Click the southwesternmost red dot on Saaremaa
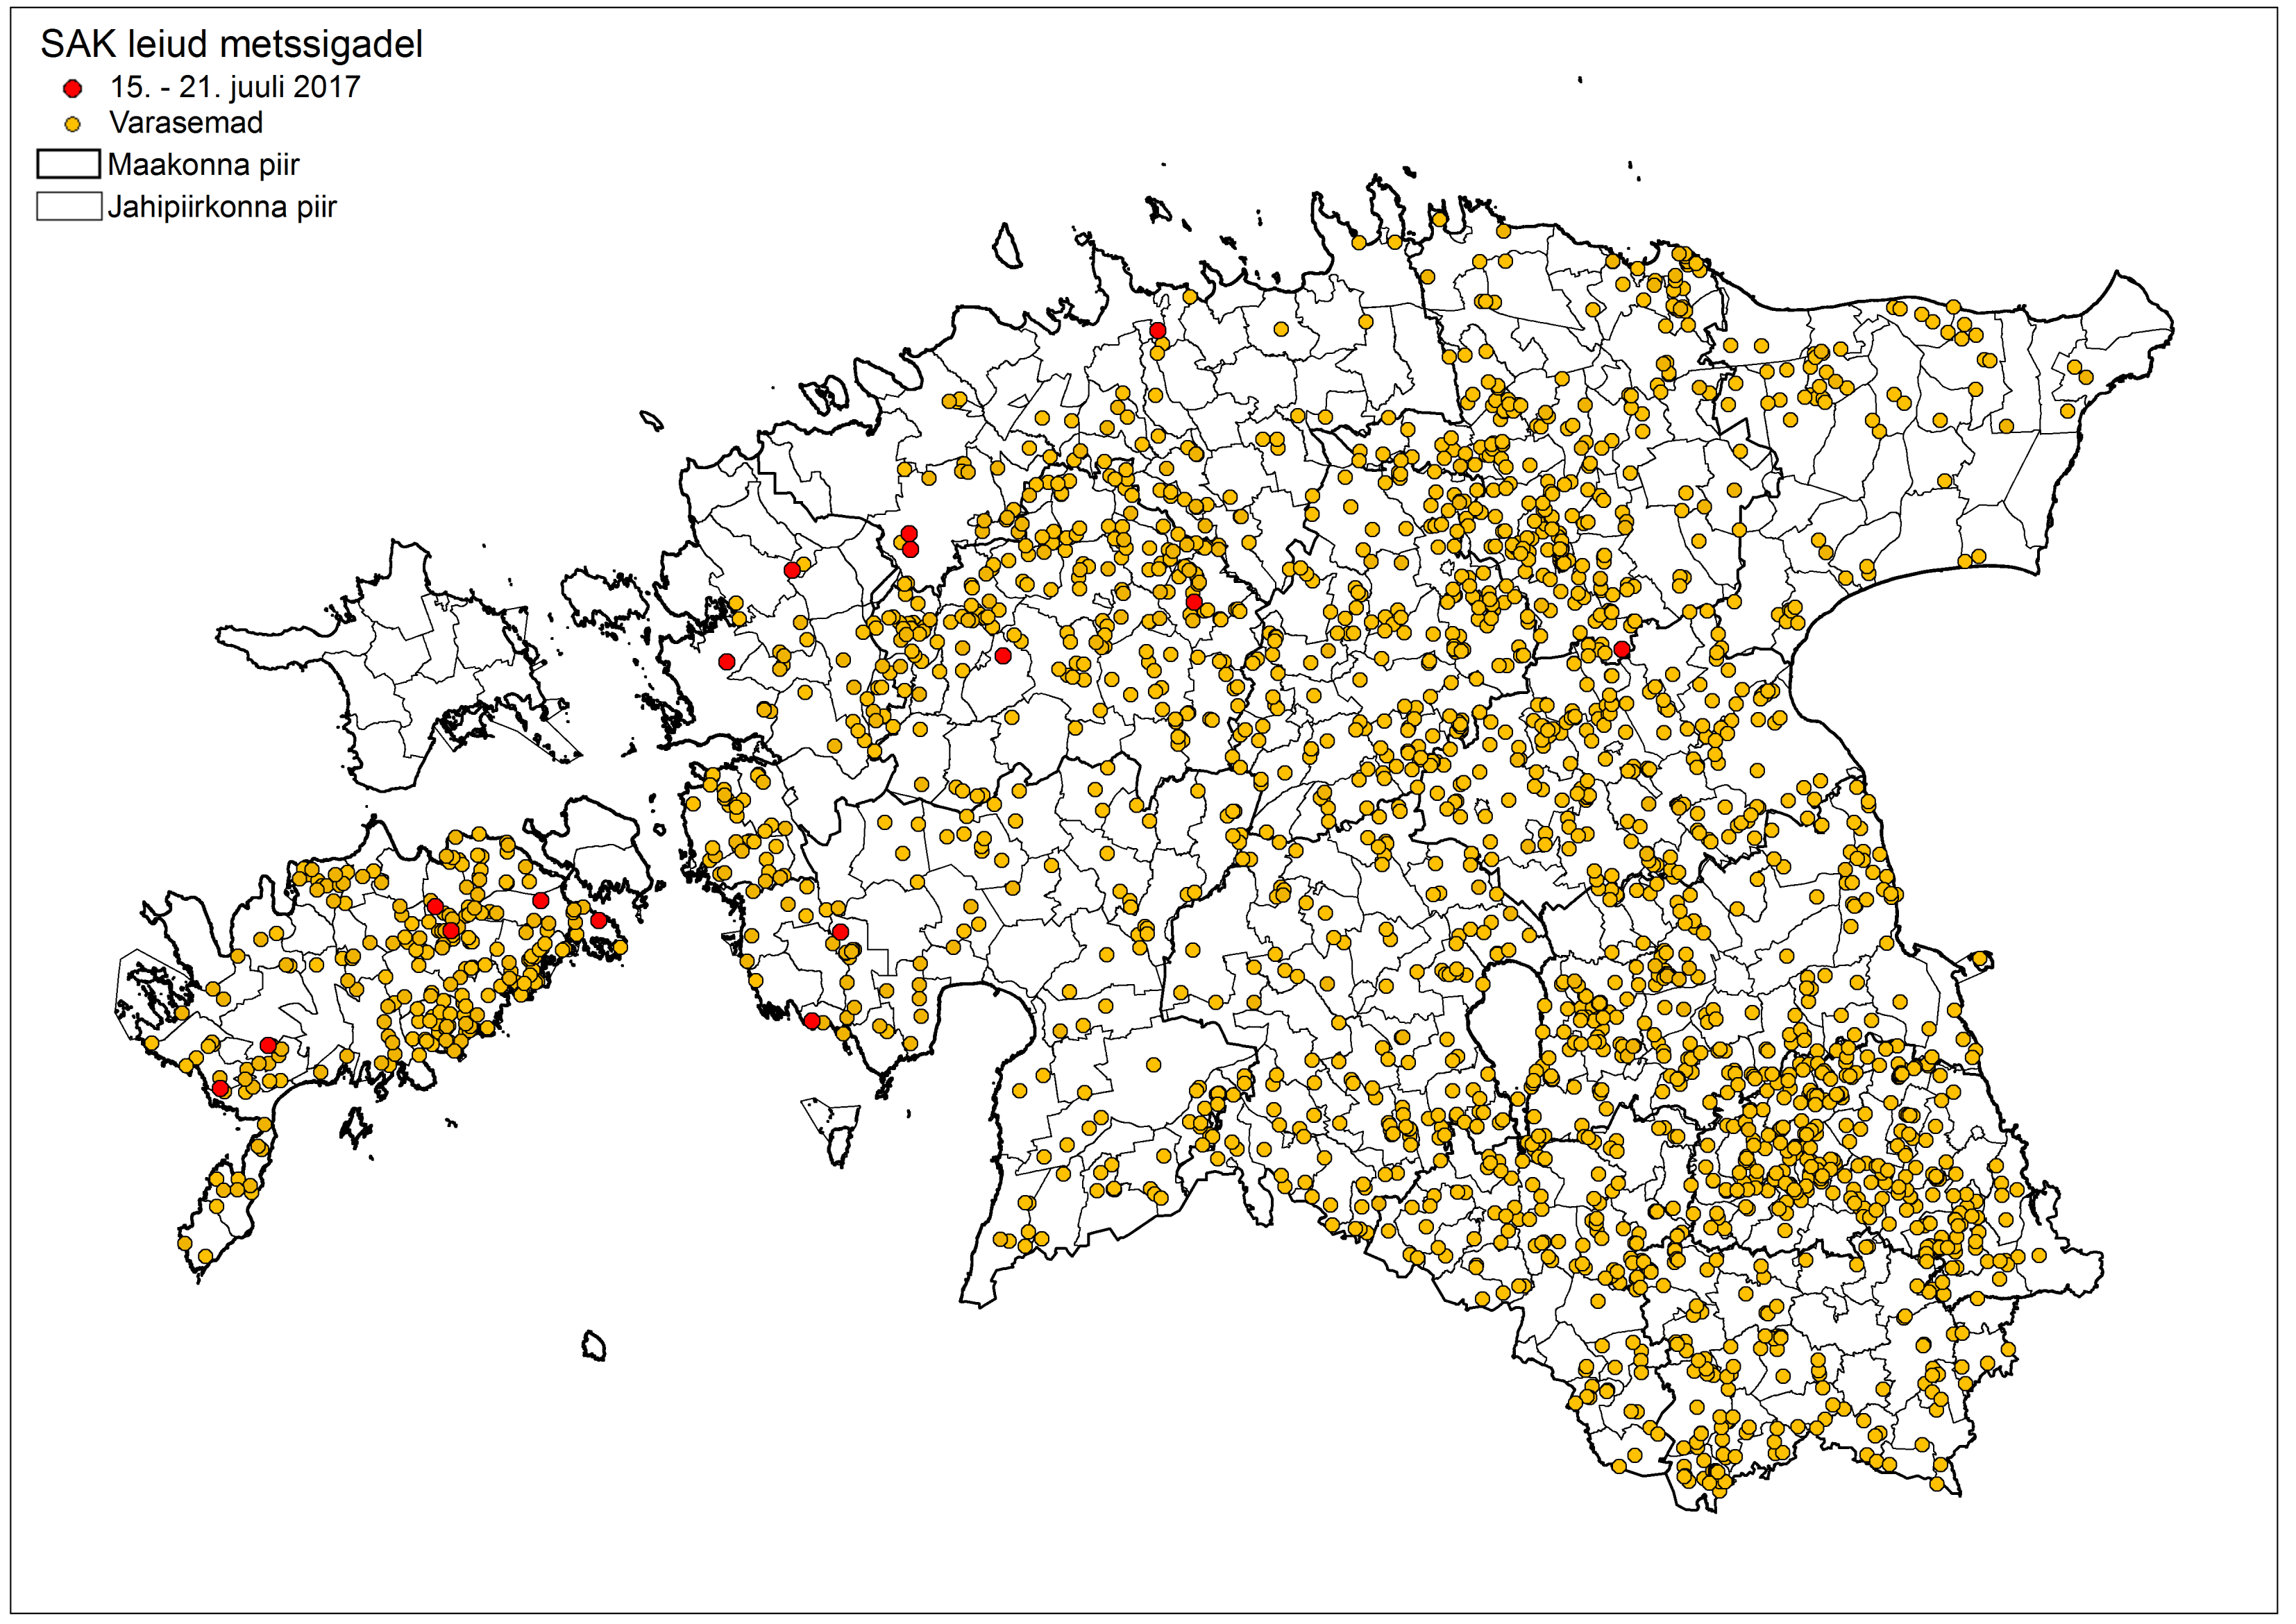The width and height of the screenshot is (2296, 1624). (x=220, y=1088)
